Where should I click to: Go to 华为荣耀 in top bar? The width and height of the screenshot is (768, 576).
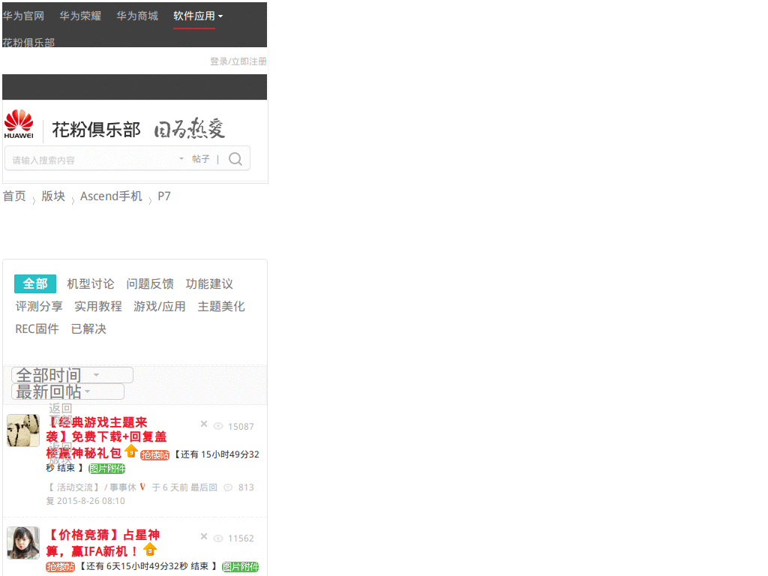80,16
